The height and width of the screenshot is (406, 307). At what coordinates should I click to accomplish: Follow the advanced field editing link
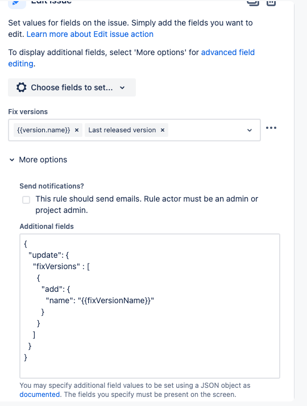[131, 58]
